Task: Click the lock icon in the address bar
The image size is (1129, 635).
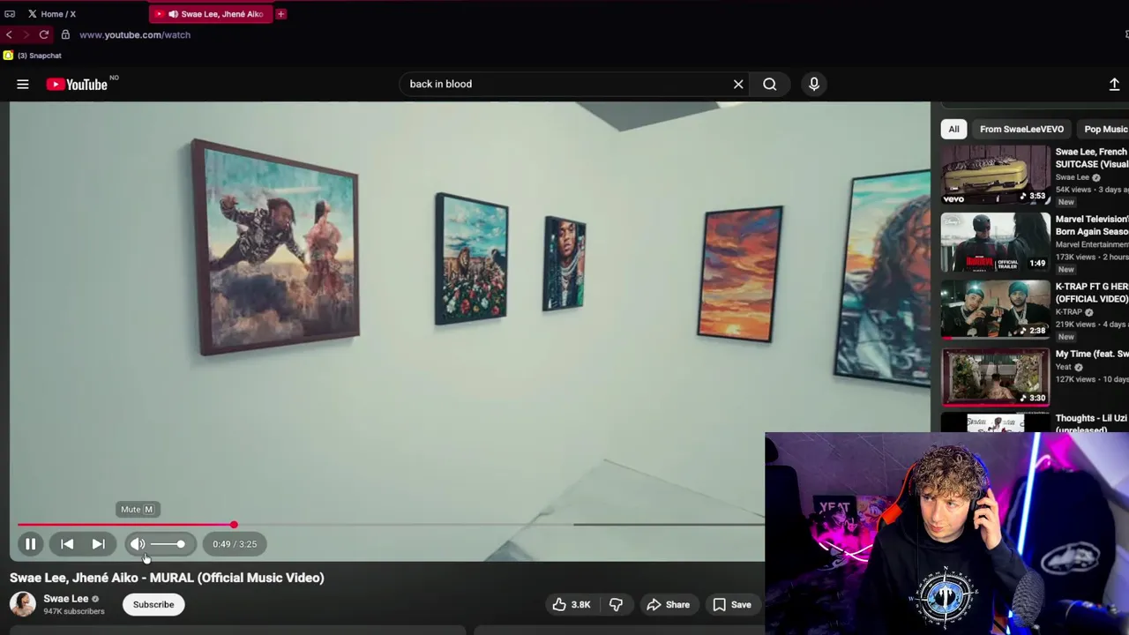Action: pos(65,34)
